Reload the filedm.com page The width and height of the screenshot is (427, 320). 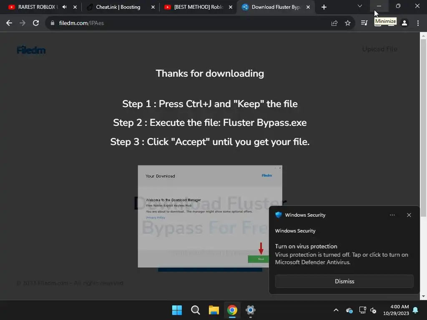(36, 23)
